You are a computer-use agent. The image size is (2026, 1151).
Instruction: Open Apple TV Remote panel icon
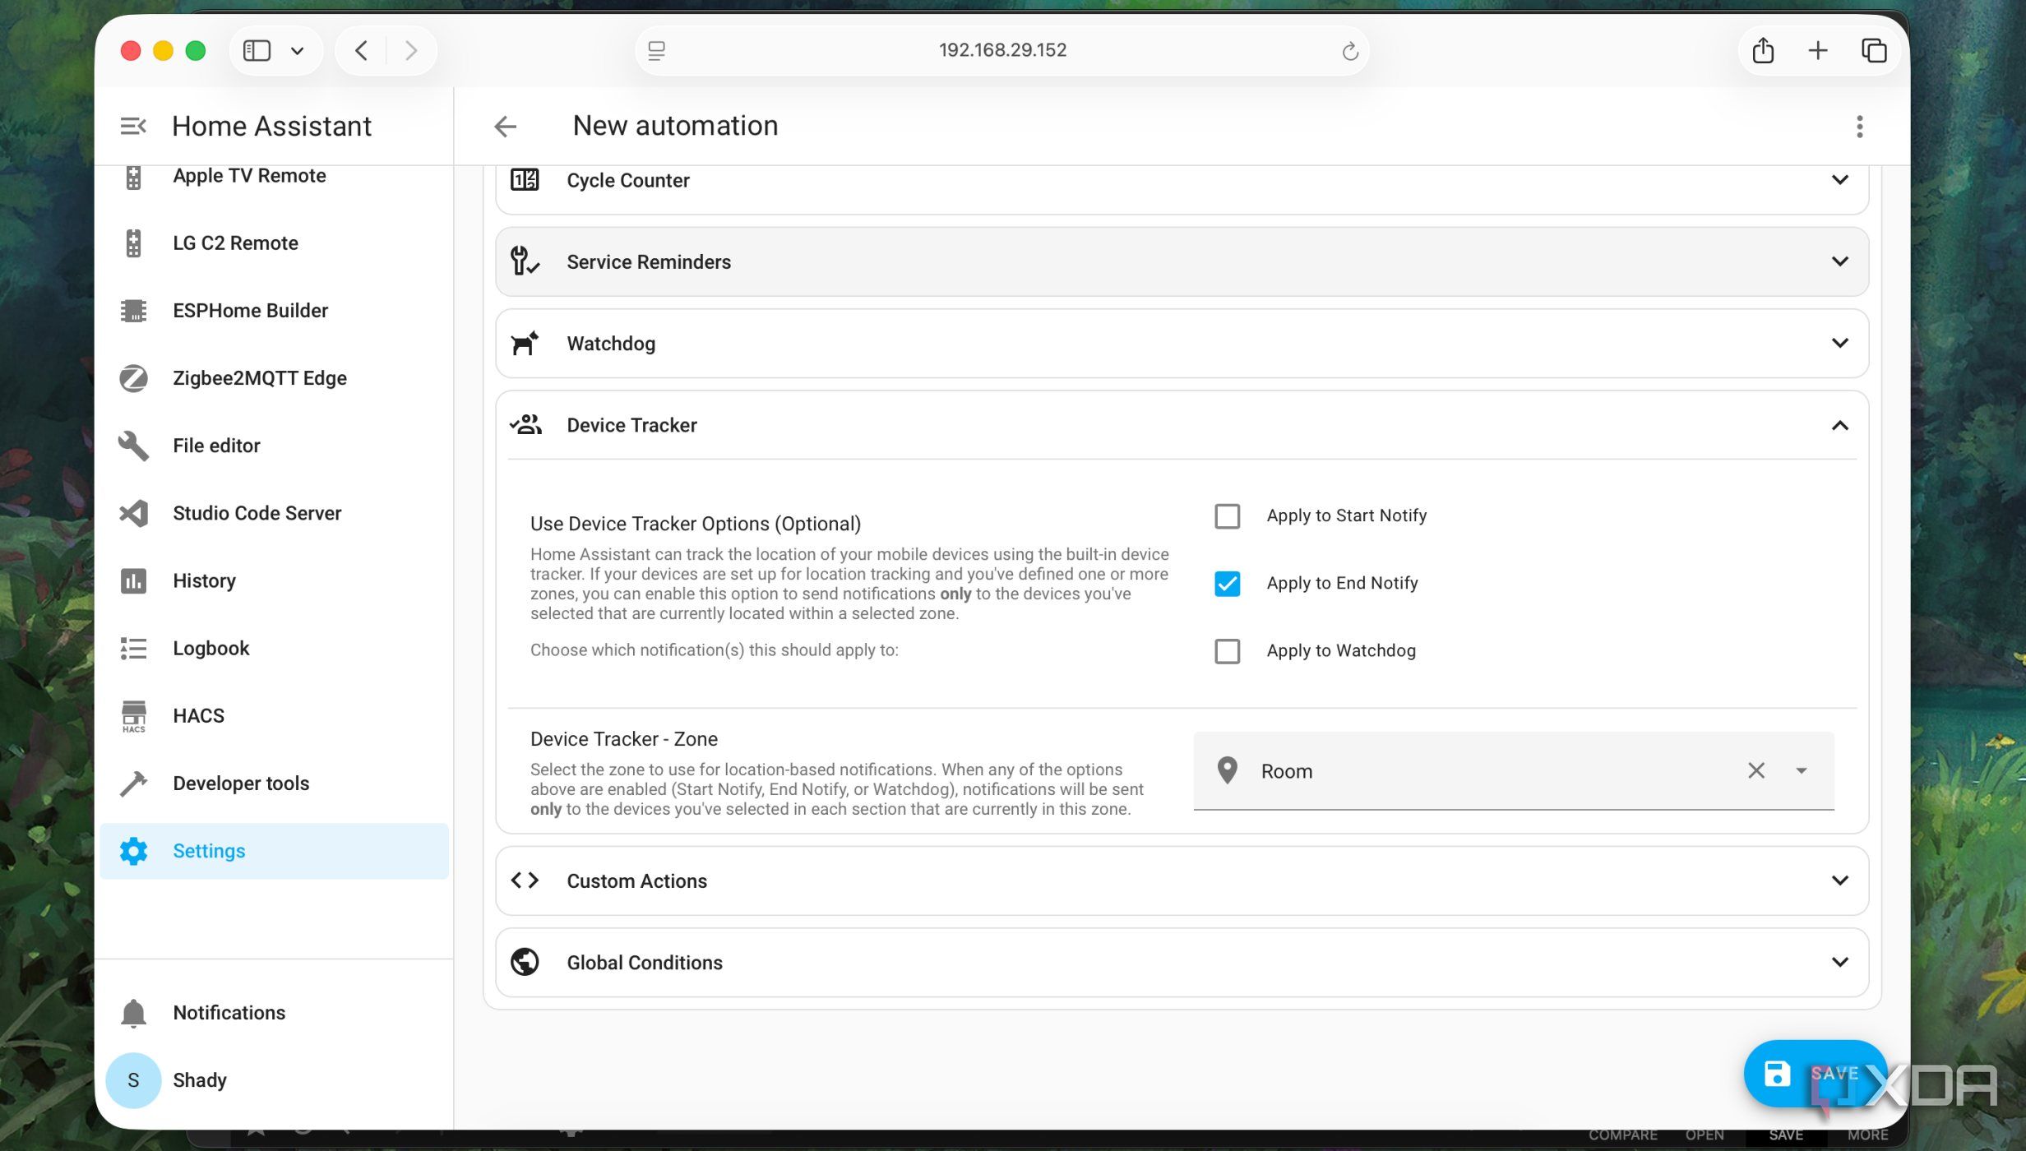pyautogui.click(x=133, y=176)
